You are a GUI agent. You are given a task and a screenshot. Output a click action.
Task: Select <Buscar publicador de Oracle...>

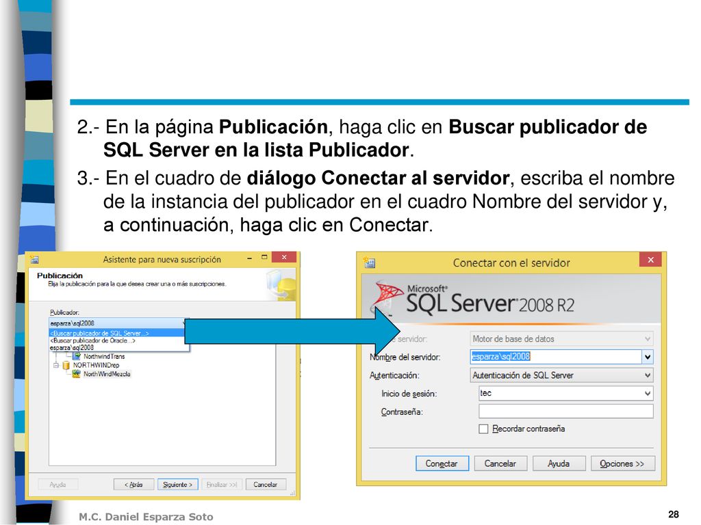[x=116, y=340]
